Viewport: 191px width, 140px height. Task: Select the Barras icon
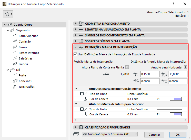15,47
